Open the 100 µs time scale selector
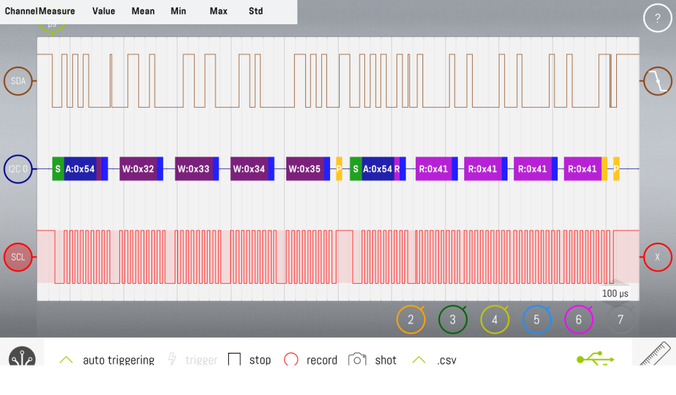 pyautogui.click(x=615, y=293)
